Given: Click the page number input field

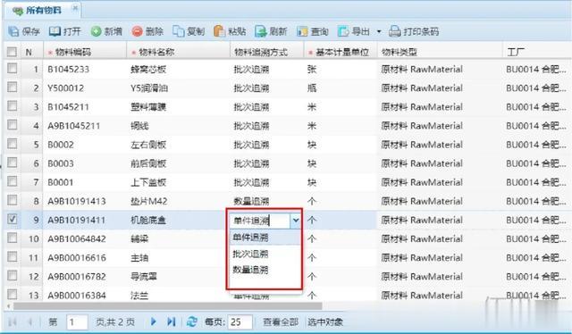Looking at the screenshot, I should click(77, 322).
